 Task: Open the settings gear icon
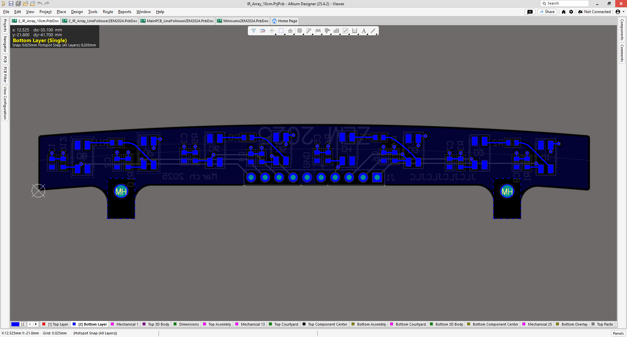[571, 12]
